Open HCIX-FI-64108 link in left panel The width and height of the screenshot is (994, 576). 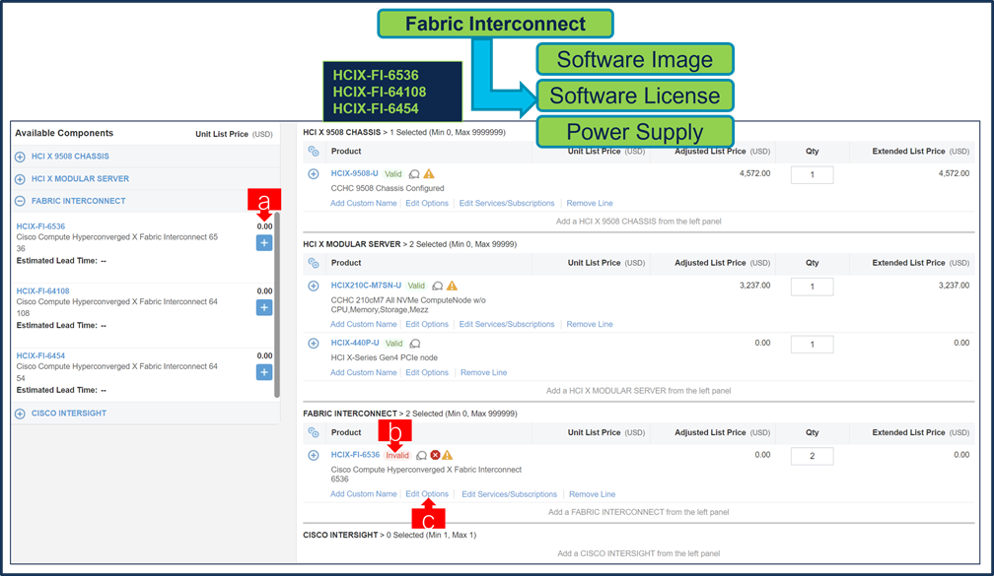pyautogui.click(x=43, y=291)
